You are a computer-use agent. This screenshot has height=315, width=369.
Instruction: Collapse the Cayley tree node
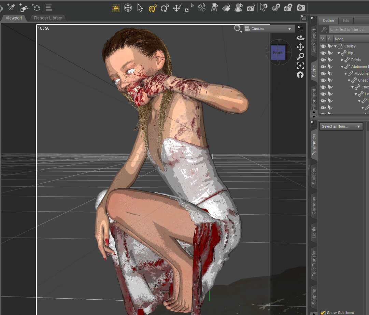tap(335, 46)
